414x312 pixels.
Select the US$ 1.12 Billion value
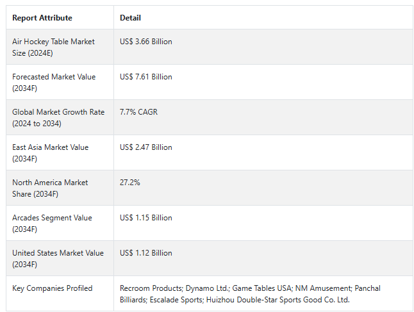tap(146, 253)
